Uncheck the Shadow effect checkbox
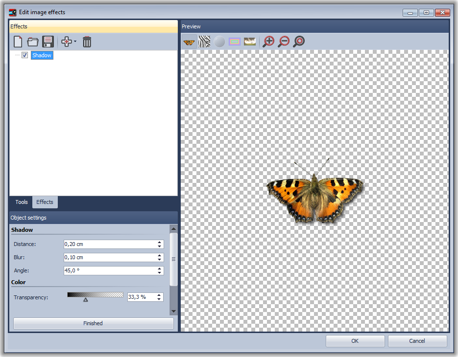Viewport: 458px width, 357px height. pos(24,55)
